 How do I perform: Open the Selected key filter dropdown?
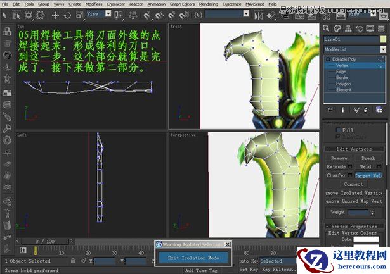click(x=277, y=261)
